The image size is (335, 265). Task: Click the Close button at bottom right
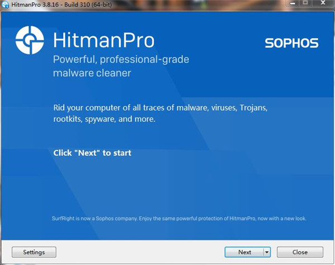point(300,252)
